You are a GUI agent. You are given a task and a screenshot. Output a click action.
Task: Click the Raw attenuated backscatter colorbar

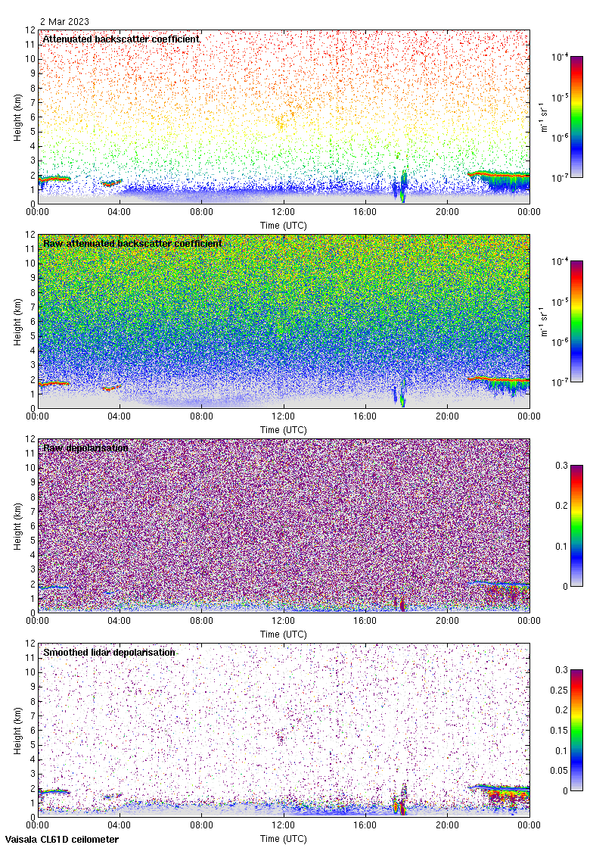pyautogui.click(x=576, y=321)
